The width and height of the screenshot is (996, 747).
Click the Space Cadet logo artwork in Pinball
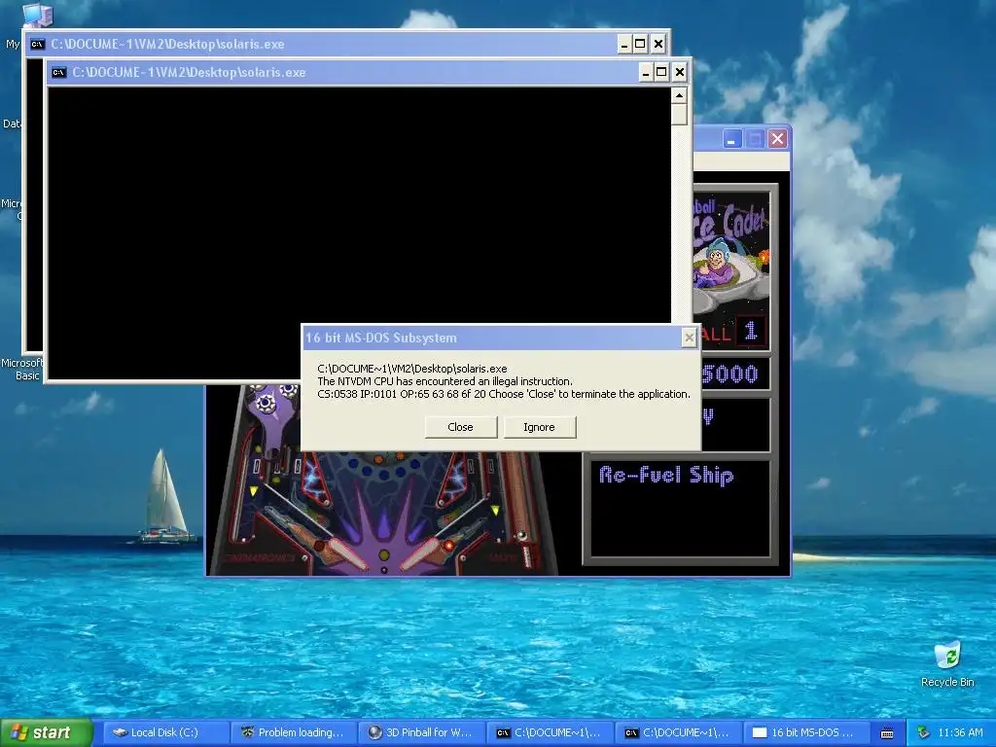[731, 252]
